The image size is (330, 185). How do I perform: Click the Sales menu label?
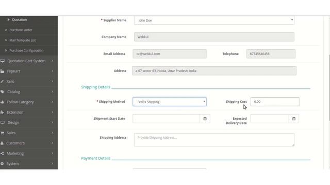(x=11, y=133)
